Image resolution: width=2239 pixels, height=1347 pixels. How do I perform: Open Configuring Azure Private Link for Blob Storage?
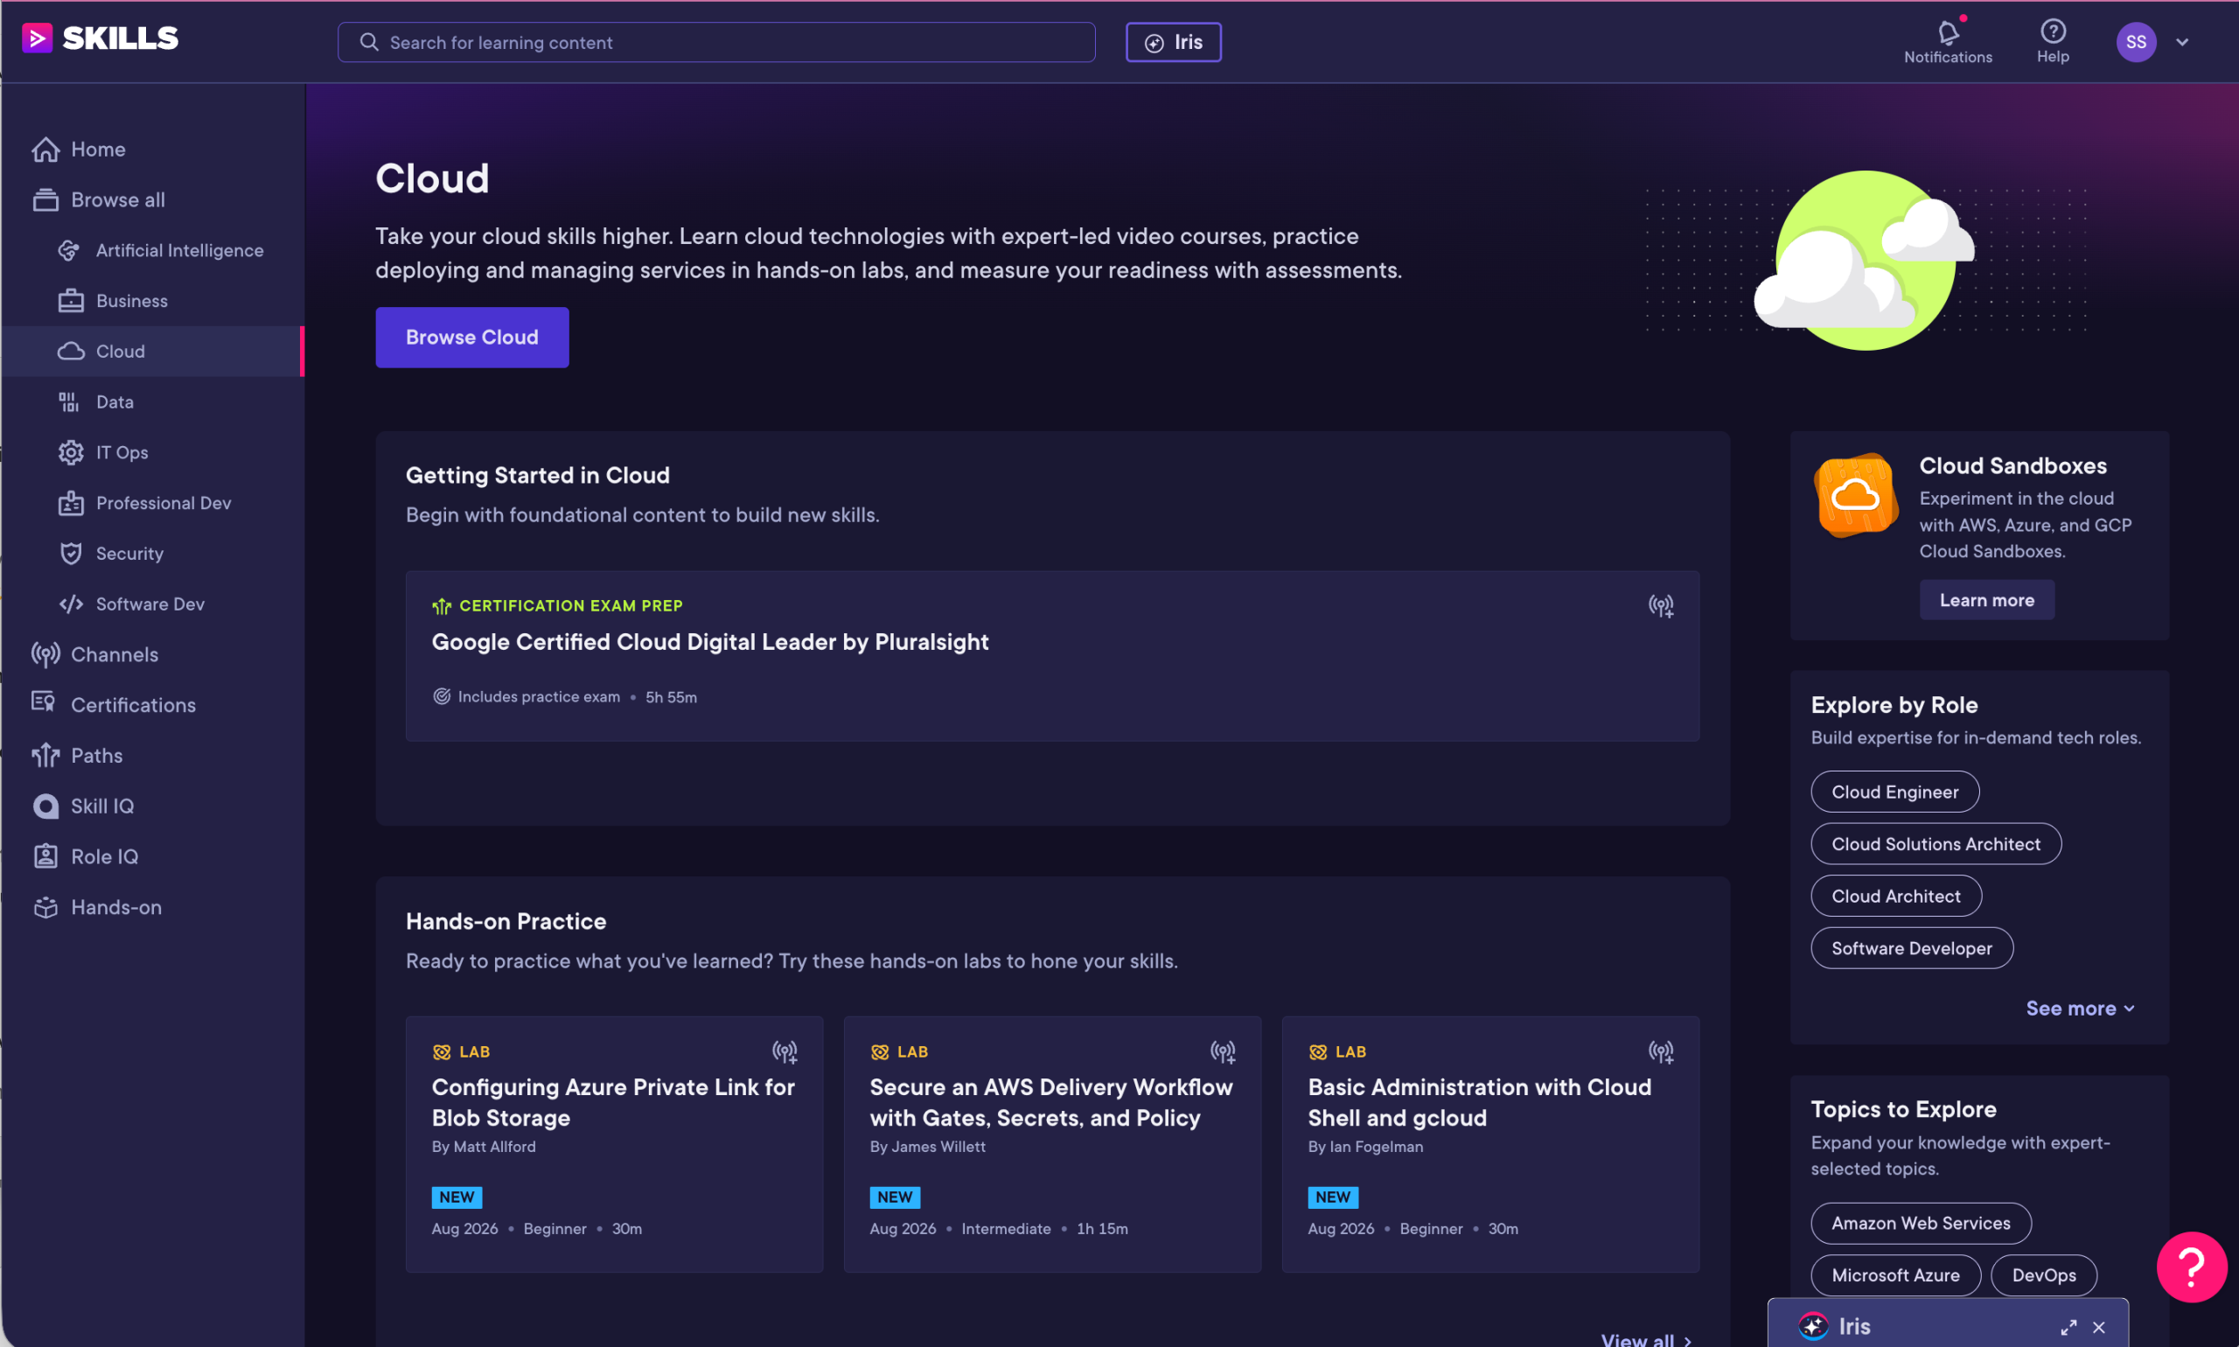tap(613, 1103)
